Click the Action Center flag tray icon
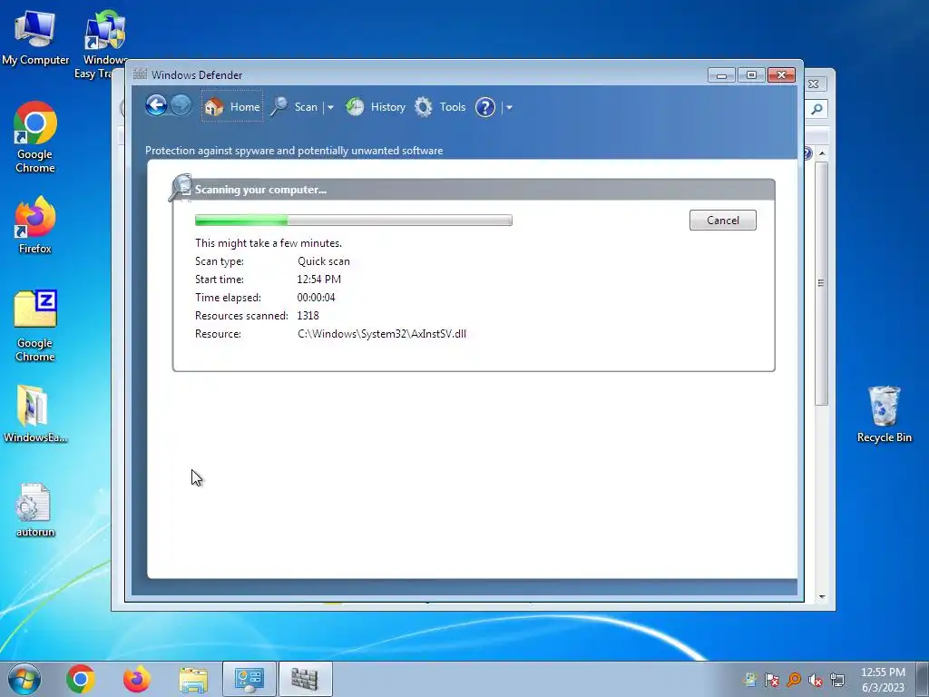 (x=771, y=680)
